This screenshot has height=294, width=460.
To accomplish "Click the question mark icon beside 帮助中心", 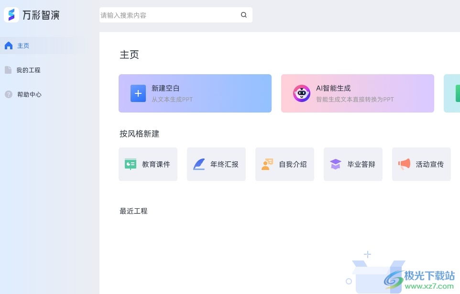I will click(9, 94).
